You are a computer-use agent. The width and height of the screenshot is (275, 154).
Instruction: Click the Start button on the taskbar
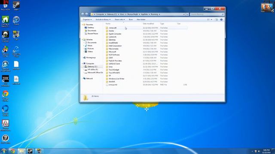pos(4,151)
